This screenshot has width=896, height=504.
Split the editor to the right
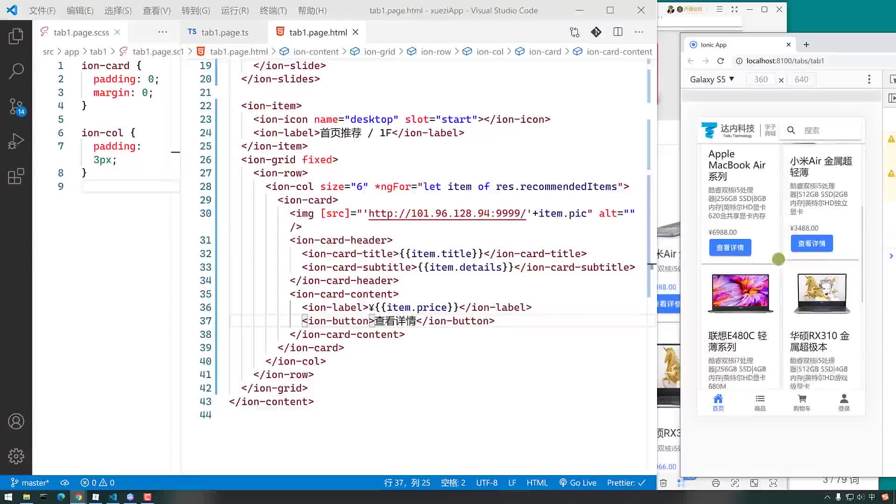(618, 32)
